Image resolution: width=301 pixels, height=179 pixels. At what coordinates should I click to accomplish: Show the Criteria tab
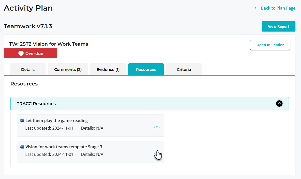[184, 70]
